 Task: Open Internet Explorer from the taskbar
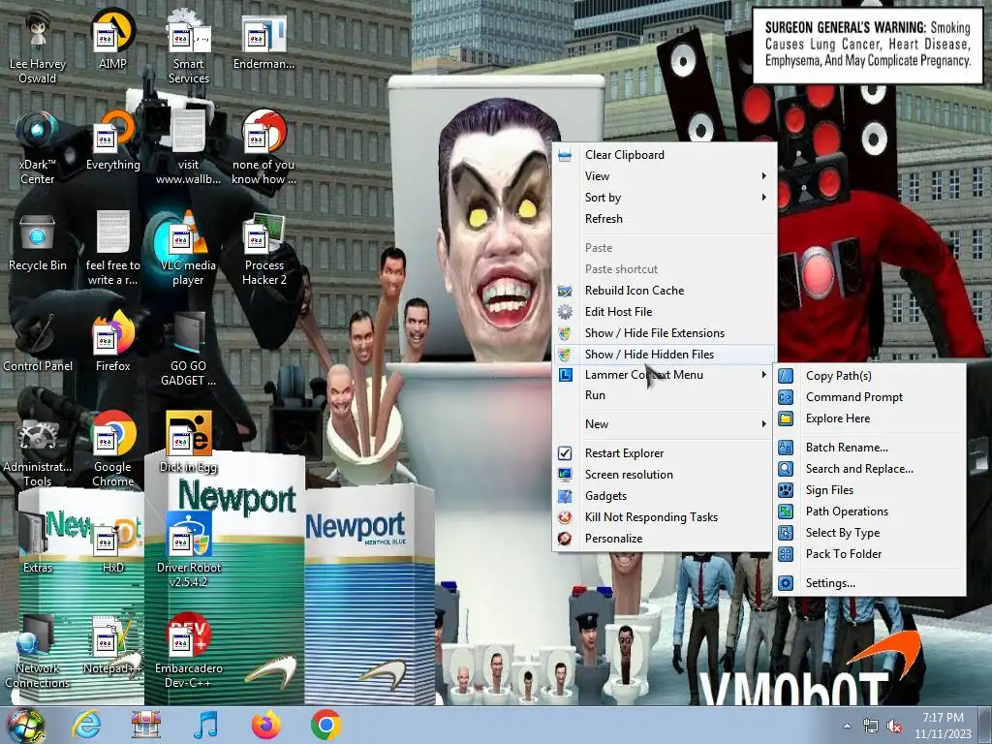coord(86,725)
